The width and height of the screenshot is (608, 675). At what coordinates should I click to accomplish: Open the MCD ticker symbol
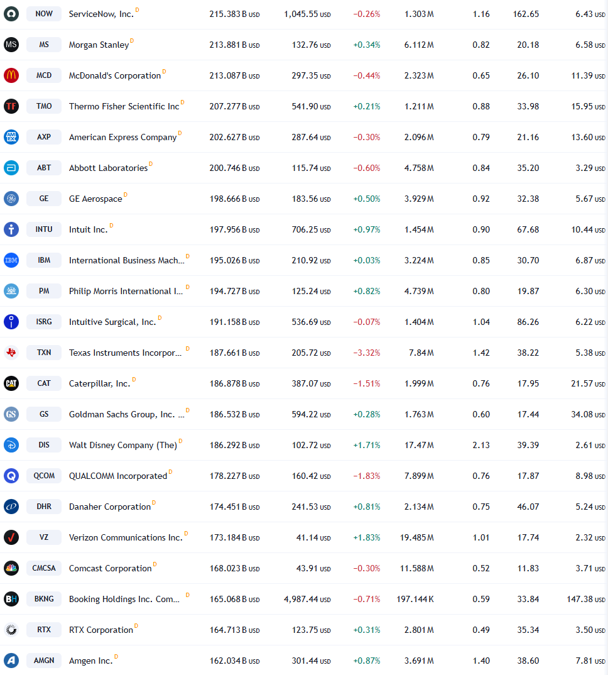(44, 75)
